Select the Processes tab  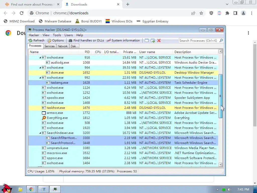coord(35,46)
